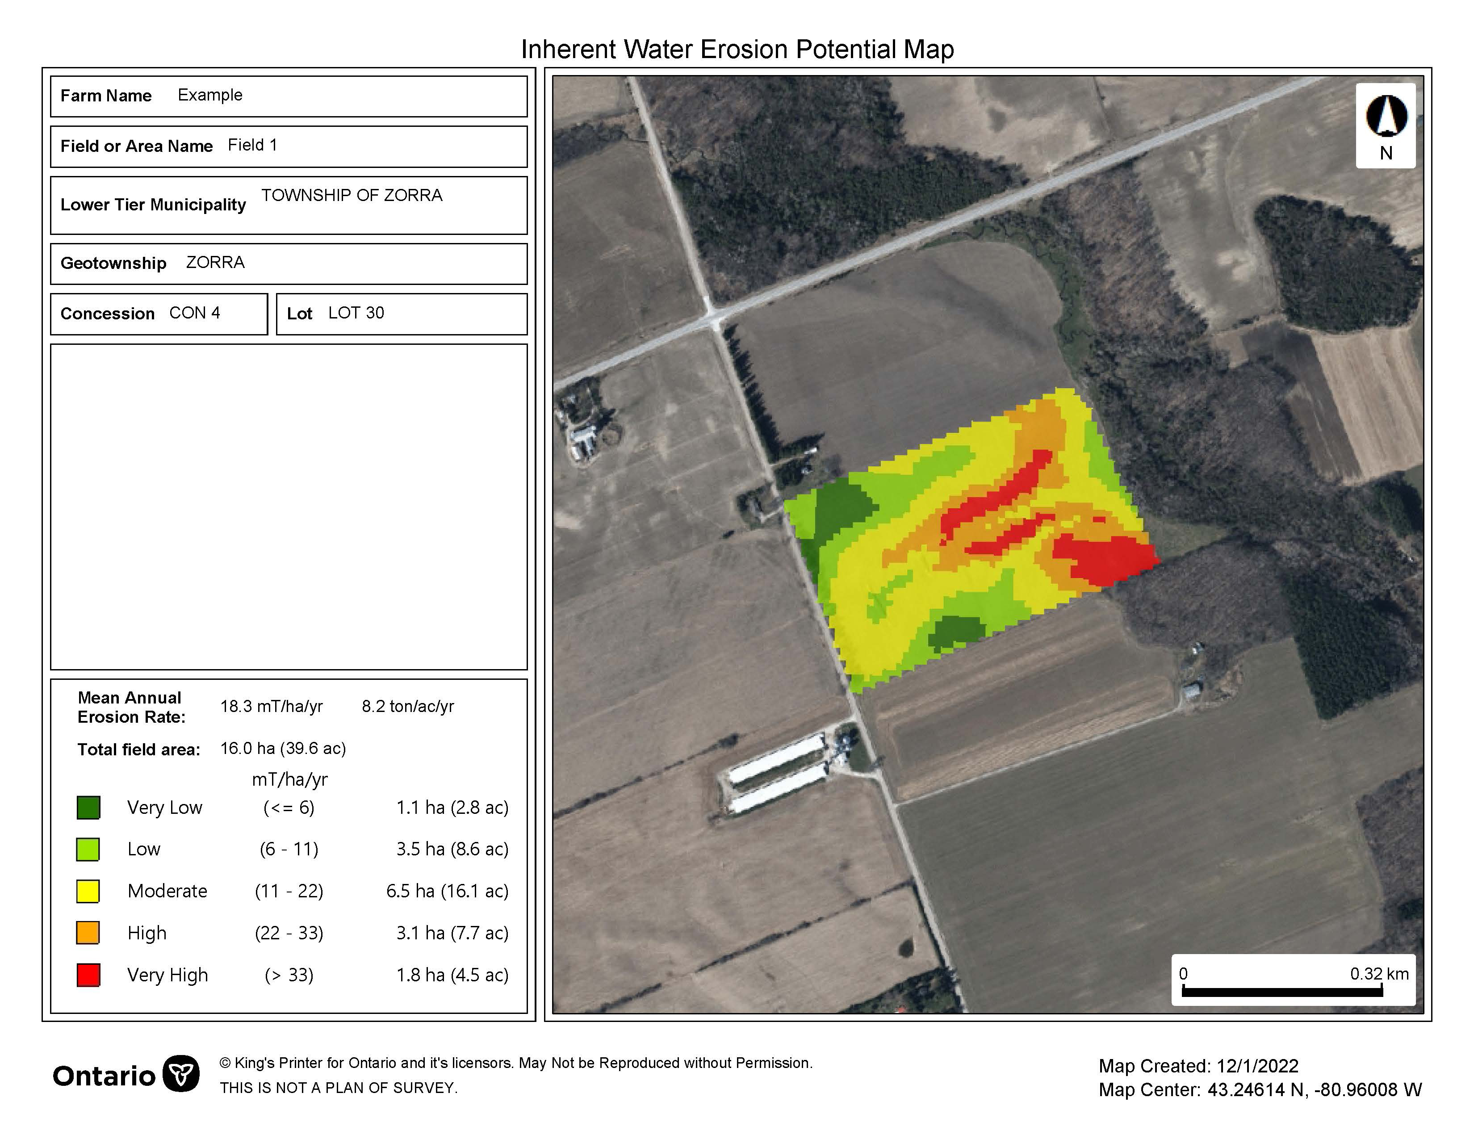Click the 6.5 ha (16.1 ac) area value

[x=448, y=892]
